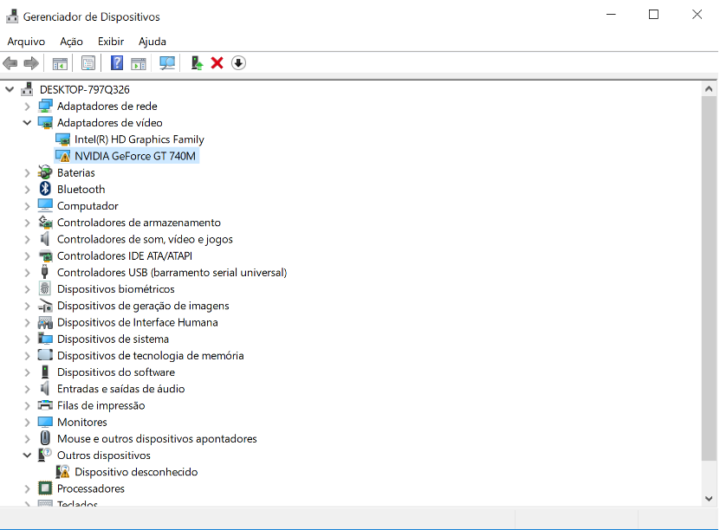Collapse Outros dispositivos chevron
Screen dimensions: 720x530
tap(27, 456)
